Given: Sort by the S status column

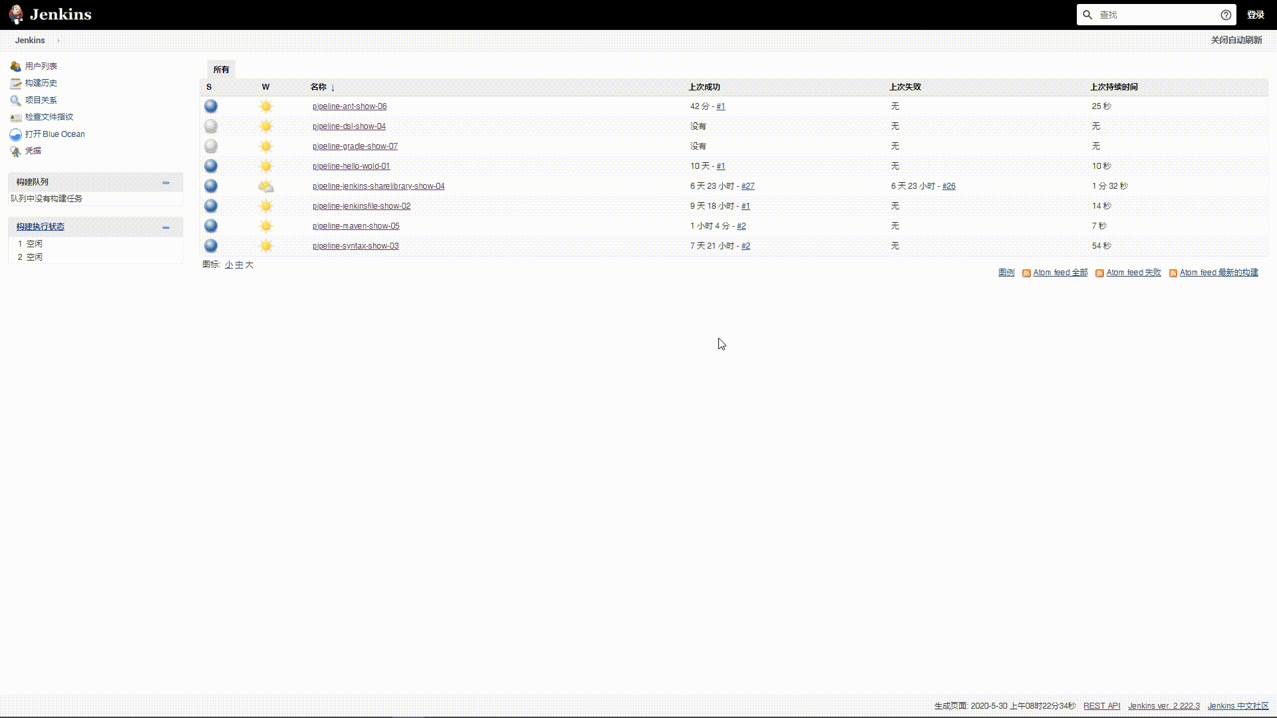Looking at the screenshot, I should (x=209, y=87).
